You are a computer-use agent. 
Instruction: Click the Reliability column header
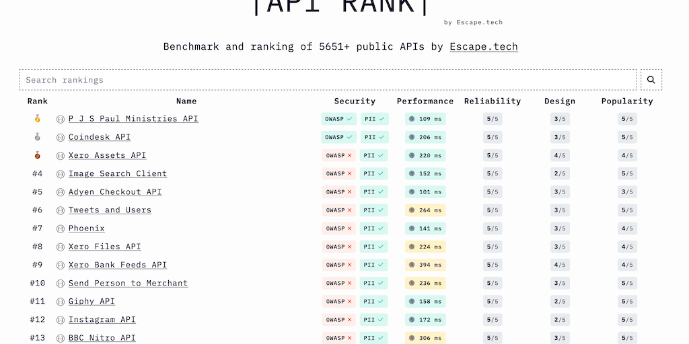[492, 101]
